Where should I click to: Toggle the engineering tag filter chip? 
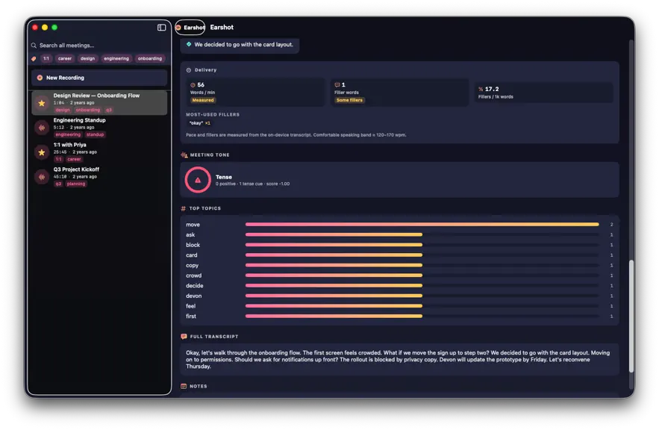pos(116,58)
